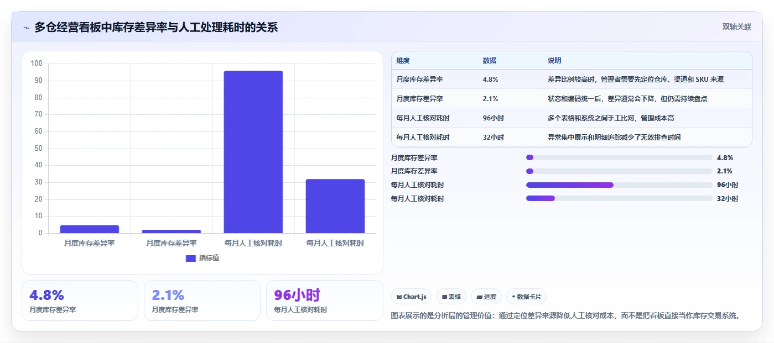The width and height of the screenshot is (774, 343).
Task: Select the title 多仓经营看板中库存差异率与人工处理耗时的关系
Action: (156, 27)
